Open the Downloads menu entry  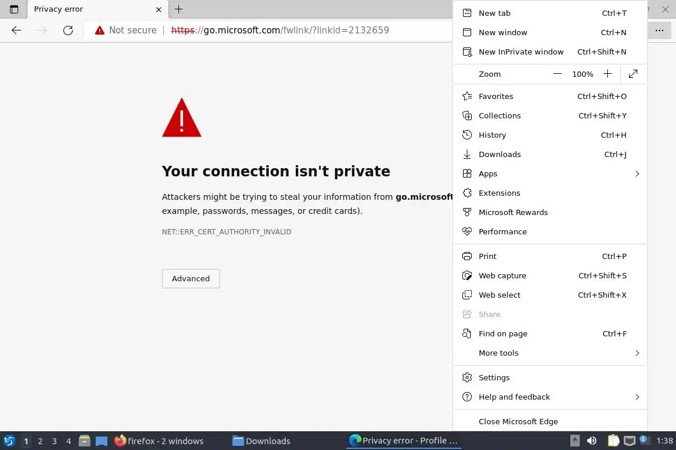499,154
